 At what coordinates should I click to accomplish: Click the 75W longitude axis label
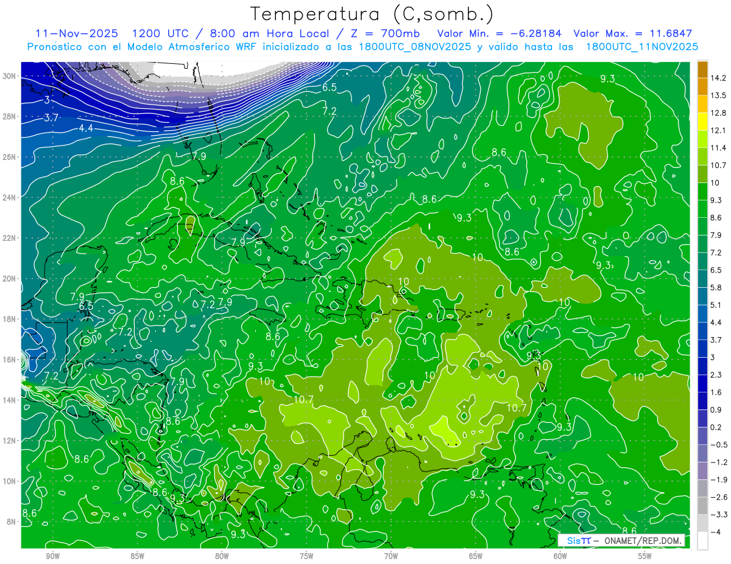[306, 556]
